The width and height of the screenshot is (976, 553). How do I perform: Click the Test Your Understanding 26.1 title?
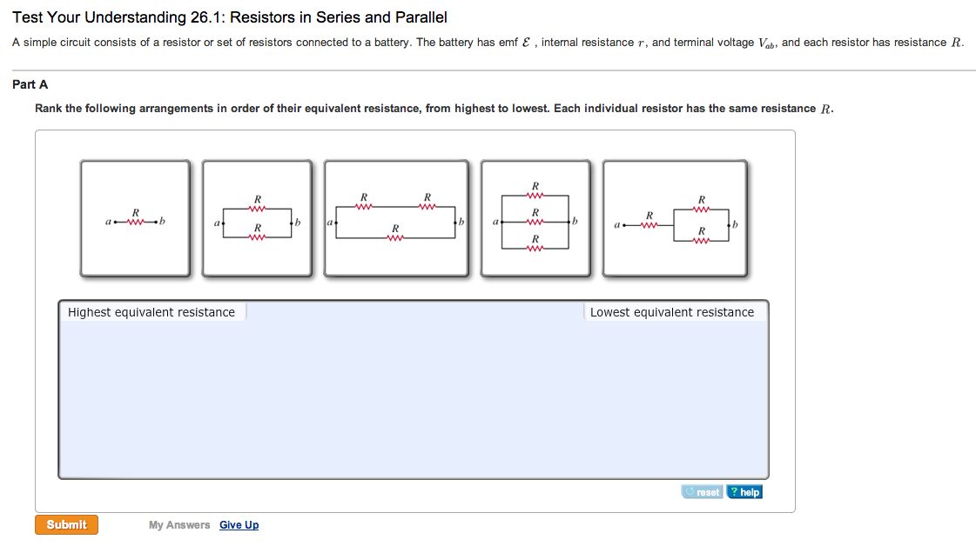tap(230, 17)
